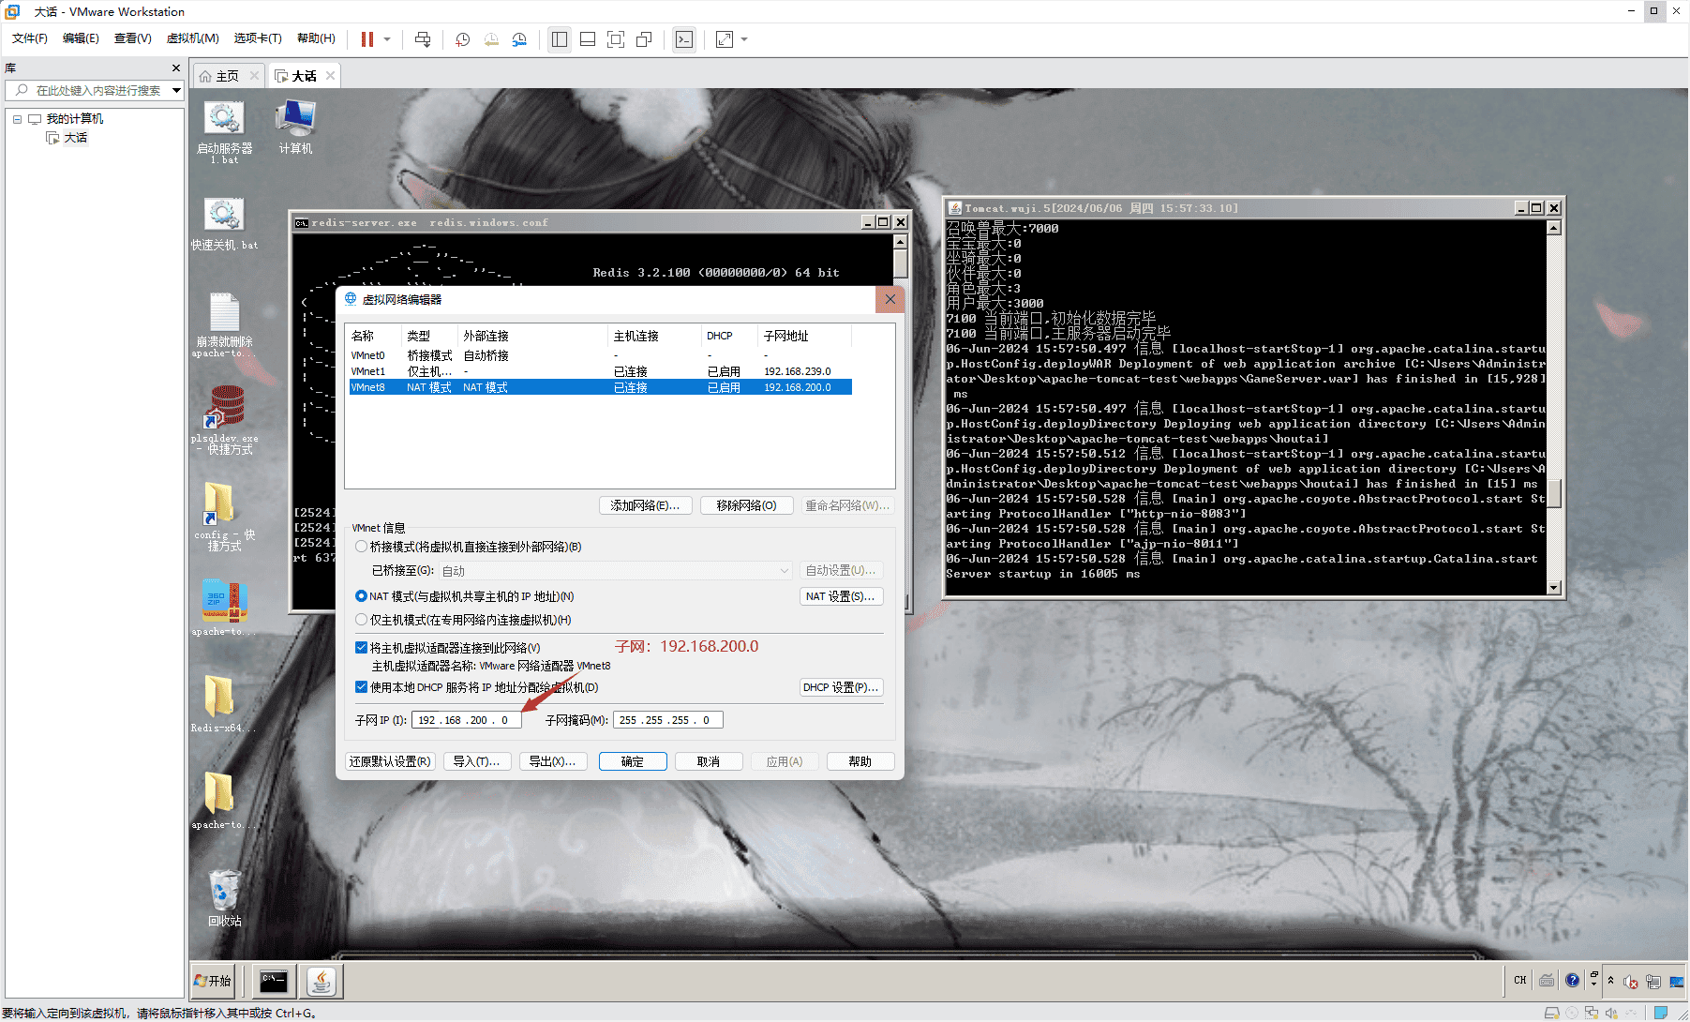This screenshot has width=1690, height=1022.
Task: Toggle the console view toolbar icon
Action: point(684,39)
